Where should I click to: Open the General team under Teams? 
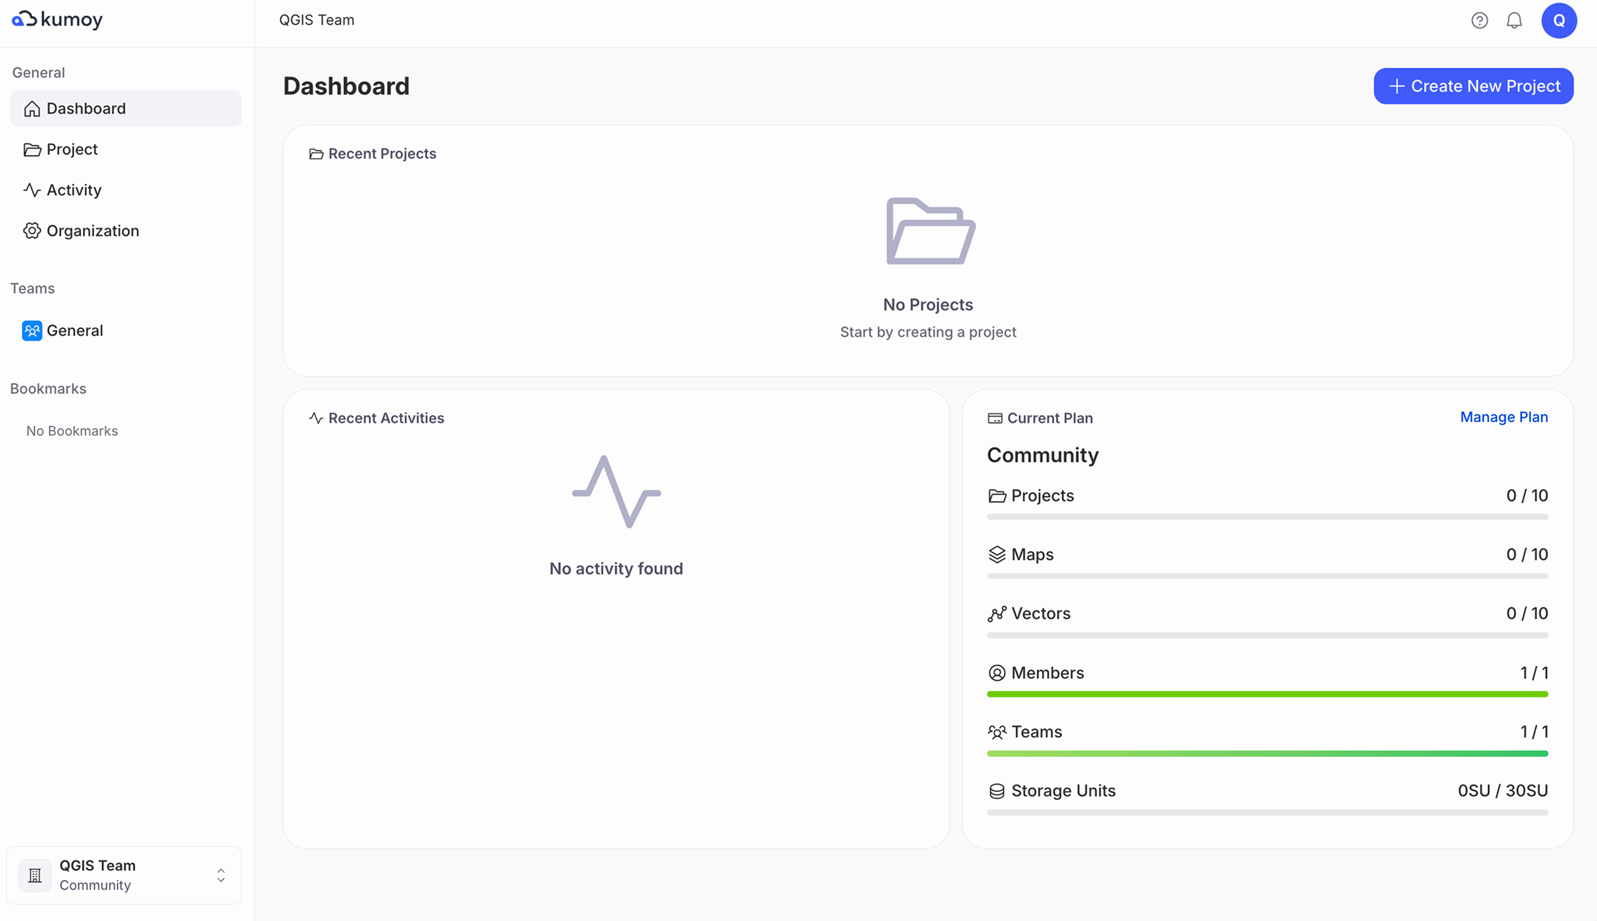pos(75,330)
